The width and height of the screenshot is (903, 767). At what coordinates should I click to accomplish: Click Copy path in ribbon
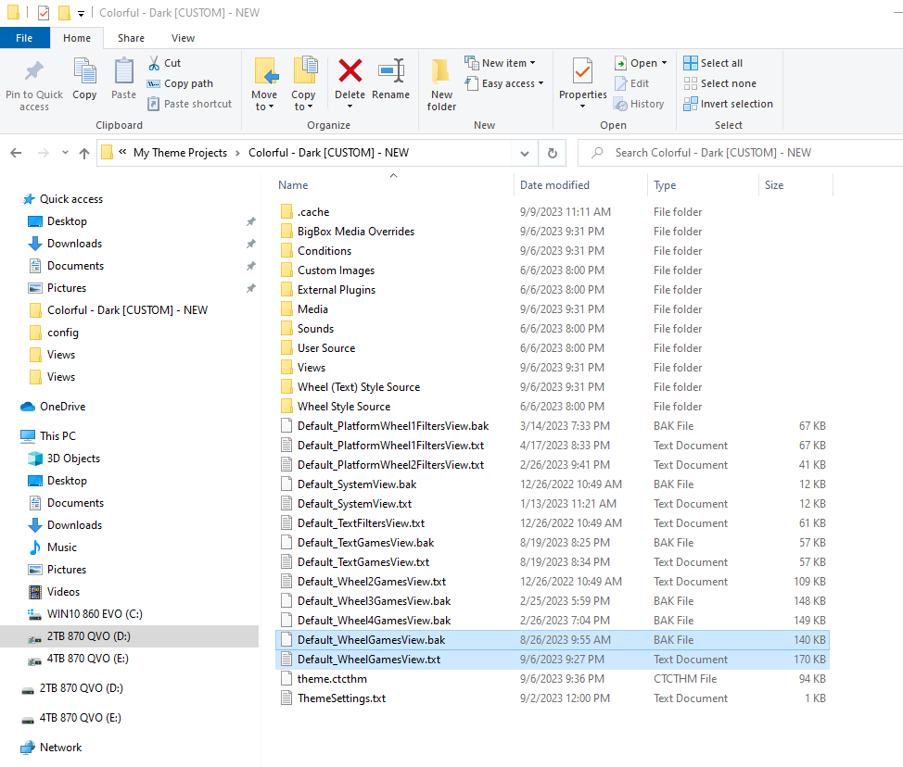pos(181,83)
